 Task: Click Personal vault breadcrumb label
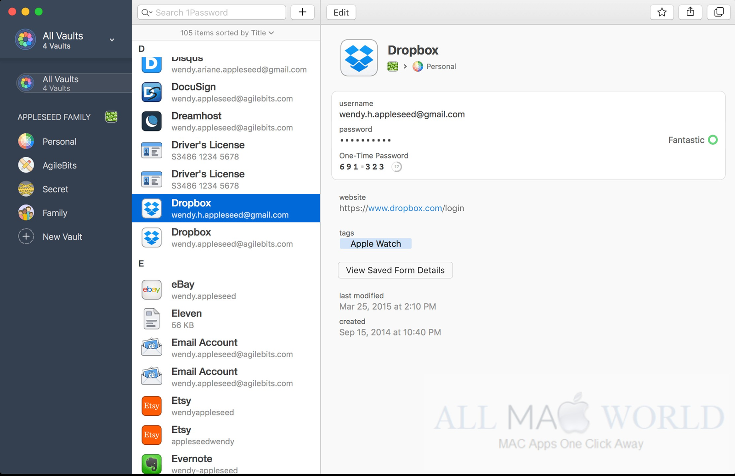(x=441, y=66)
